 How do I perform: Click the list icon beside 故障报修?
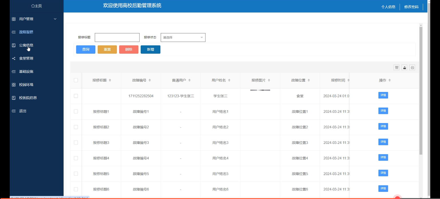tap(13, 32)
